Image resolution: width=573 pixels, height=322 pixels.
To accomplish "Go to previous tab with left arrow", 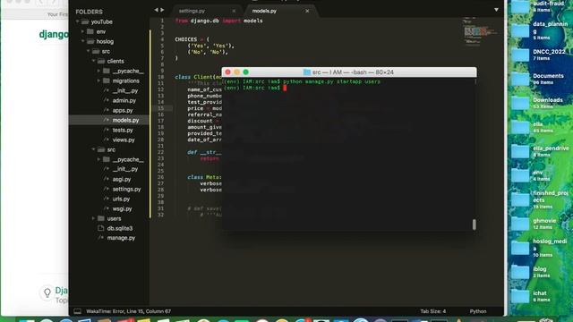I will (157, 10).
